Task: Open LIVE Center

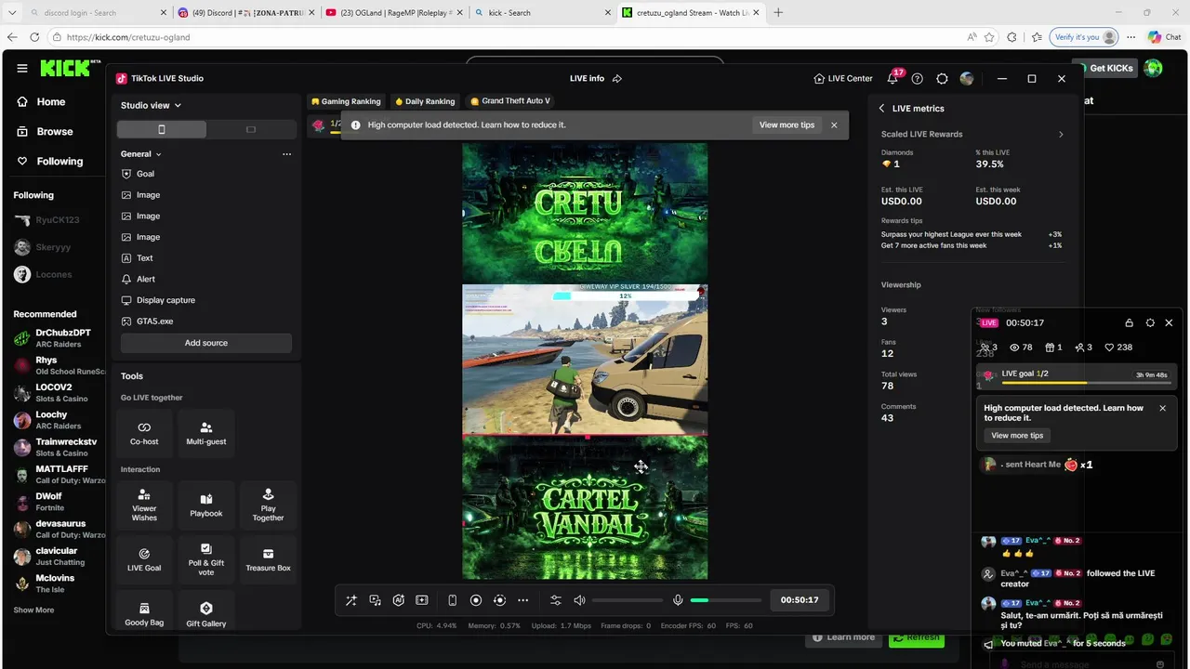Action: (x=843, y=79)
